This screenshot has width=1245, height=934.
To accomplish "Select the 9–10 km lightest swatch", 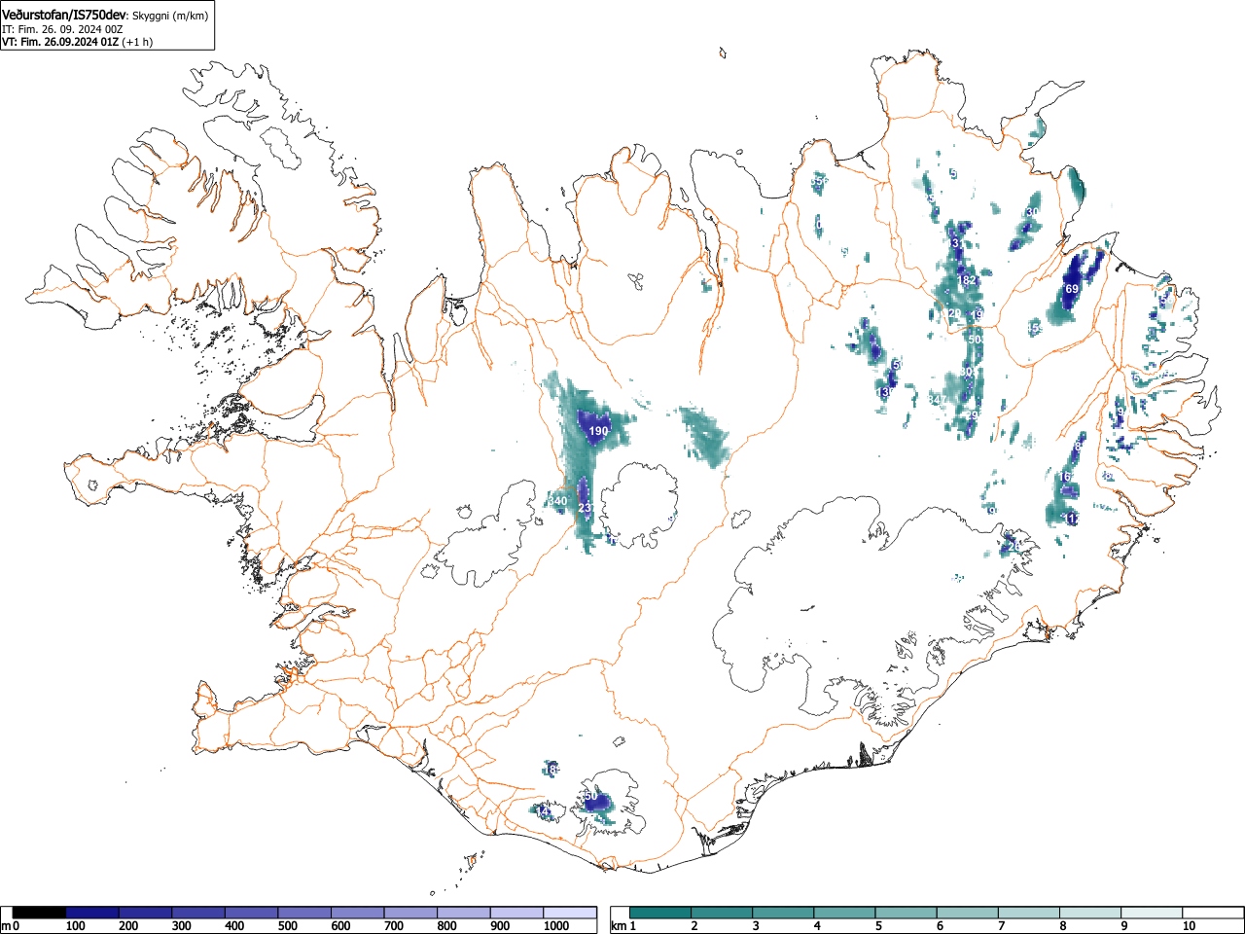I will (1152, 913).
